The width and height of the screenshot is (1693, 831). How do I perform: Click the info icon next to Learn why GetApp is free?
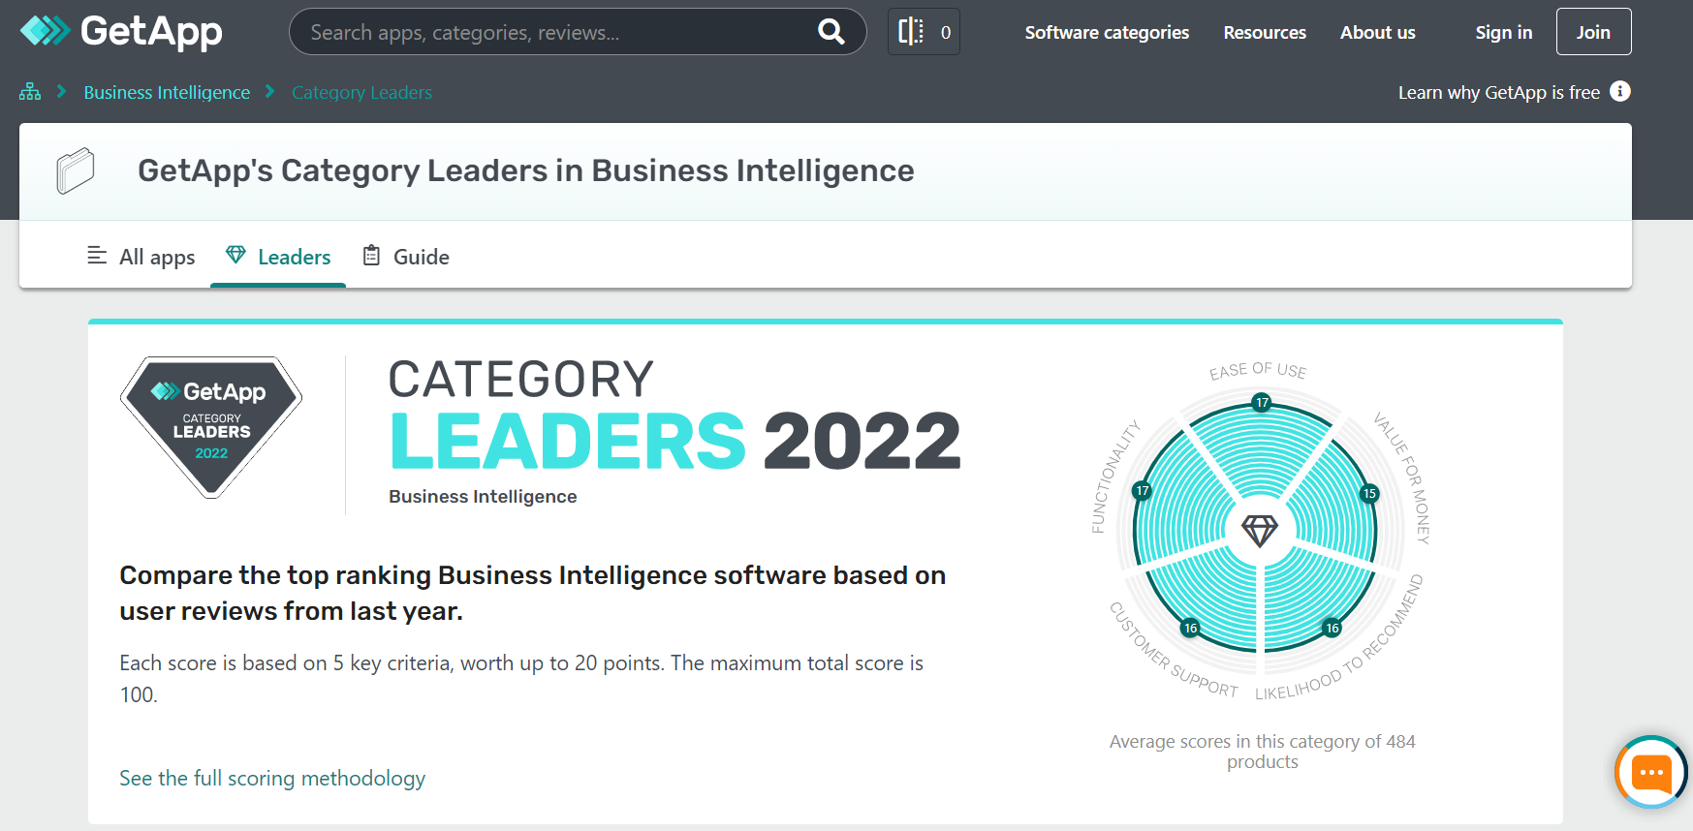(1620, 91)
